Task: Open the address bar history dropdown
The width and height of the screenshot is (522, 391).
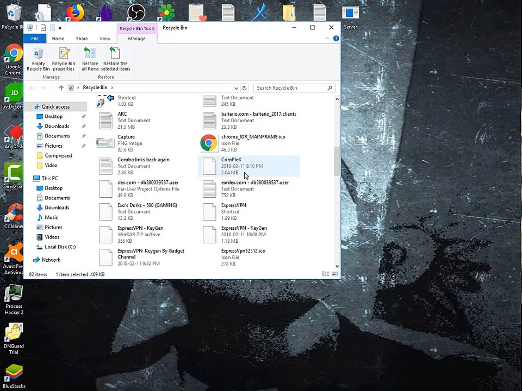Action: click(236, 88)
